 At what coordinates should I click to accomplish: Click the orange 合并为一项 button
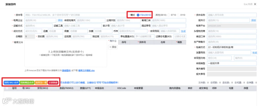(41, 82)
